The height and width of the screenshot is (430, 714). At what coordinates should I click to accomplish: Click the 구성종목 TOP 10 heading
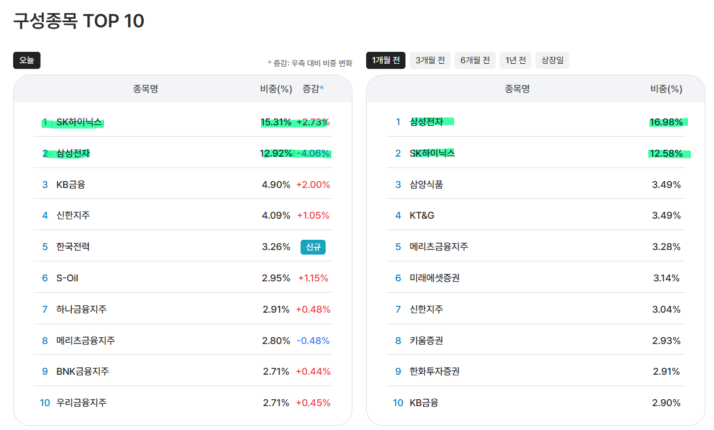point(79,21)
